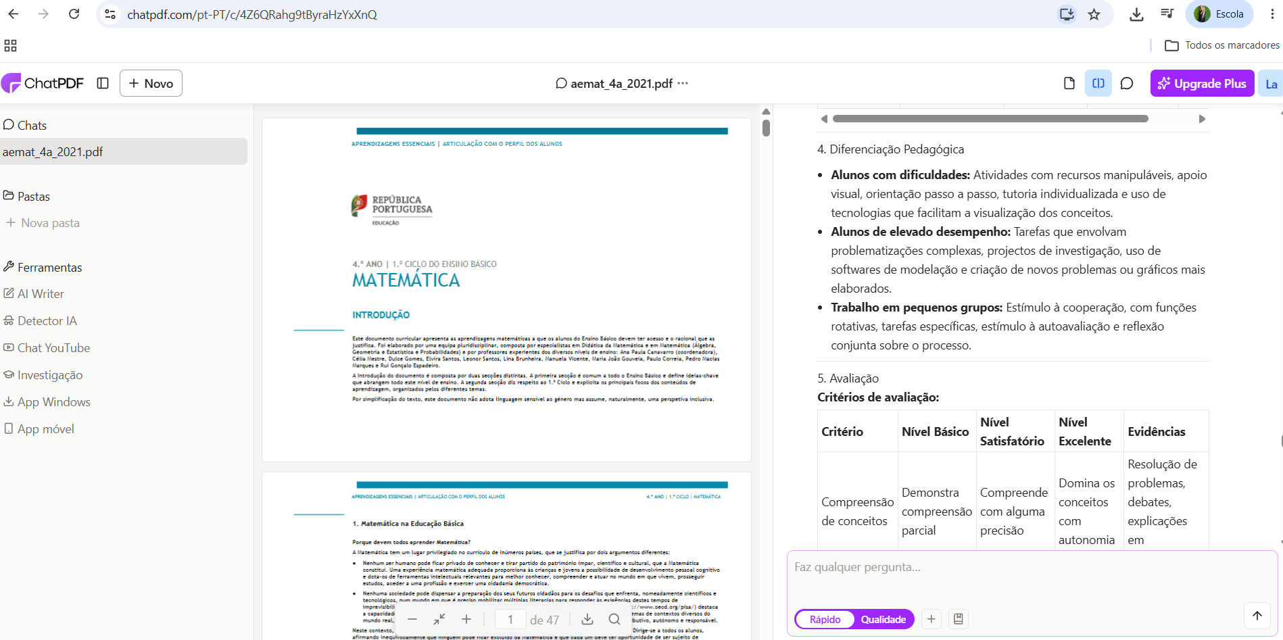The height and width of the screenshot is (640, 1283).
Task: Open Detector IA tool
Action: pyautogui.click(x=41, y=320)
